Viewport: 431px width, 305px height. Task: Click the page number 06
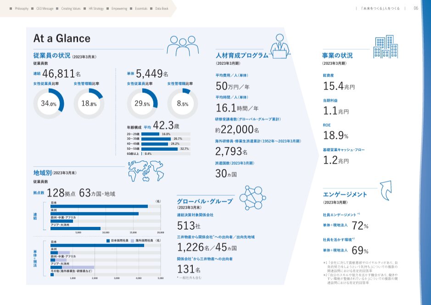(x=416, y=8)
